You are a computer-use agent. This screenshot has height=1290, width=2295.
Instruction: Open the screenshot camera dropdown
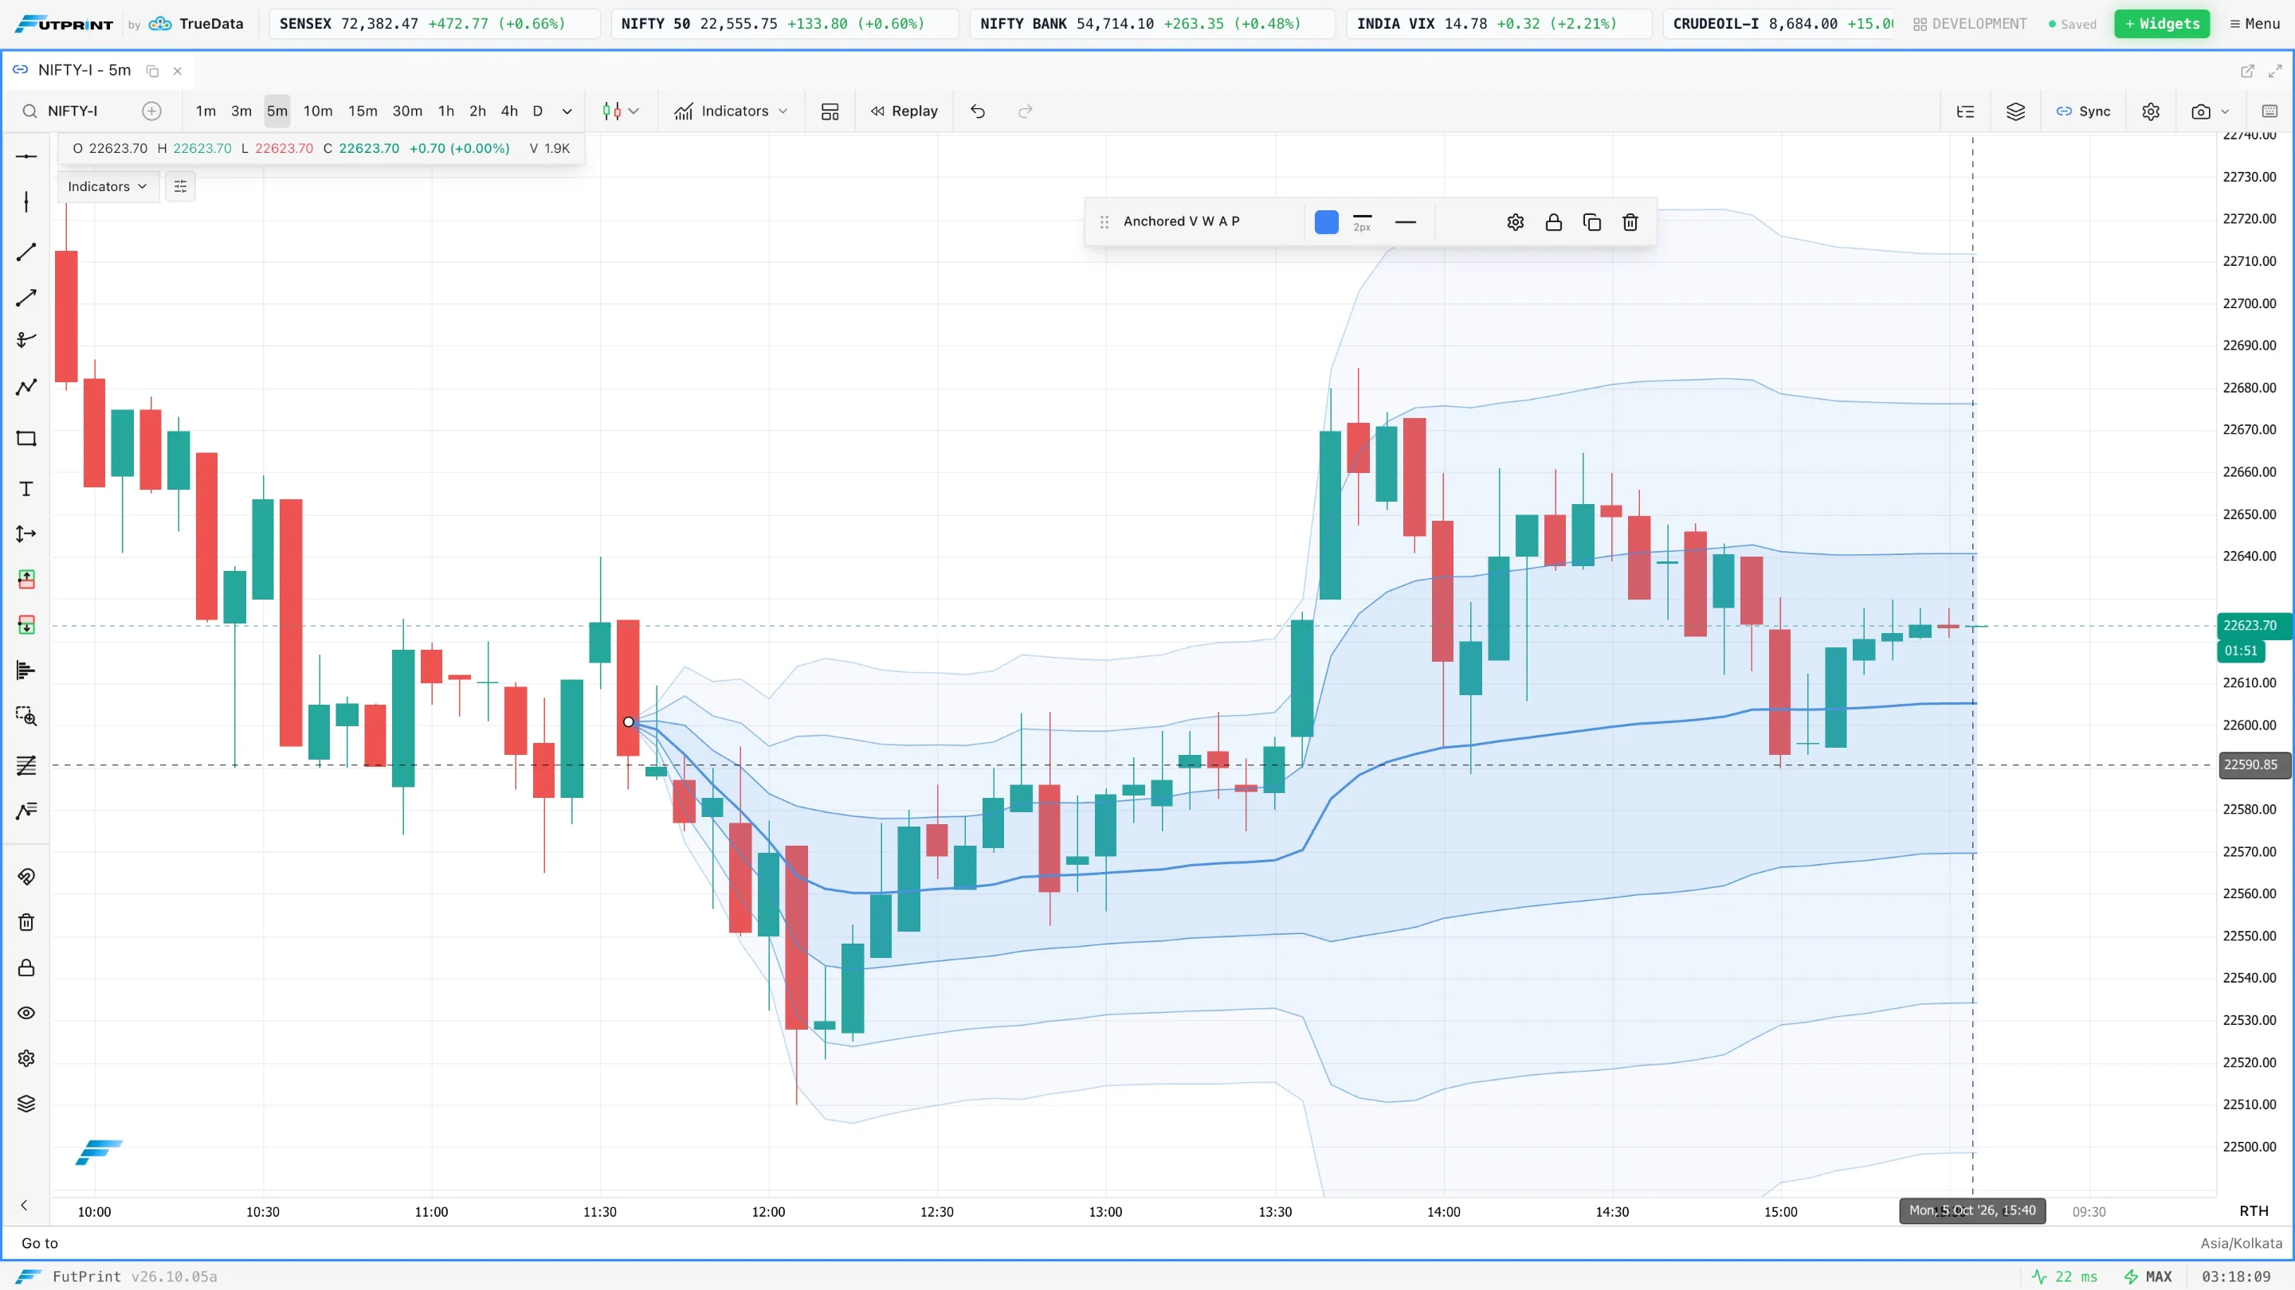[x=2210, y=111]
